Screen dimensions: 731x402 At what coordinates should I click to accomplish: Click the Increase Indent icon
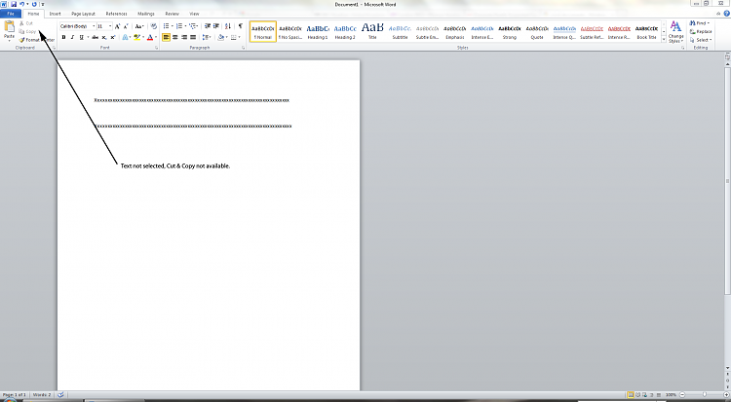(x=215, y=26)
